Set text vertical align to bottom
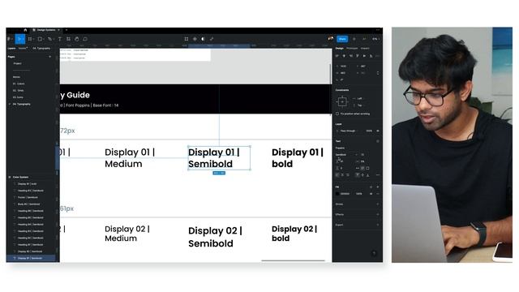 (x=367, y=175)
